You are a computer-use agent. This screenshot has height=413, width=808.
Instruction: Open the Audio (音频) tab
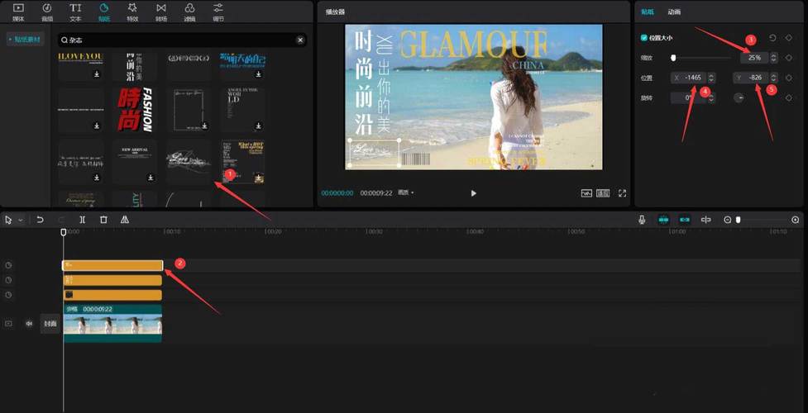(x=47, y=12)
